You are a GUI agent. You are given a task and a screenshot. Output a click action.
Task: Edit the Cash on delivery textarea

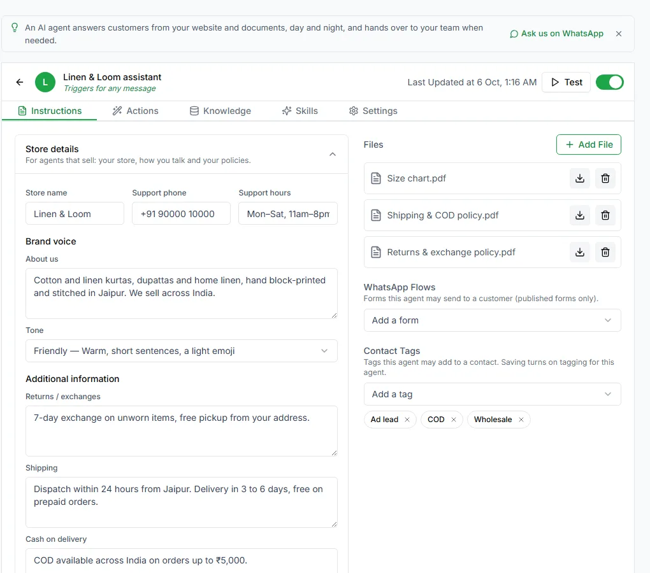click(x=181, y=560)
